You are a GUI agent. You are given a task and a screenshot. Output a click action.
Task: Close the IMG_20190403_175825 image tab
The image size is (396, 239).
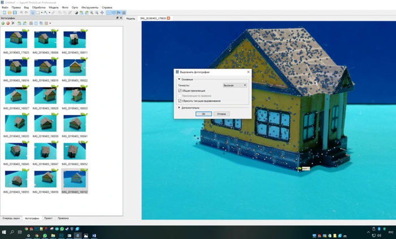pyautogui.click(x=168, y=19)
